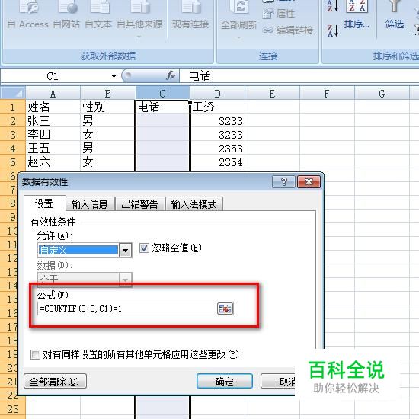419x419 pixels.
Task: Toggle 对有同样设置的所有其他单元格应用这些更改 checkbox
Action: click(35, 355)
